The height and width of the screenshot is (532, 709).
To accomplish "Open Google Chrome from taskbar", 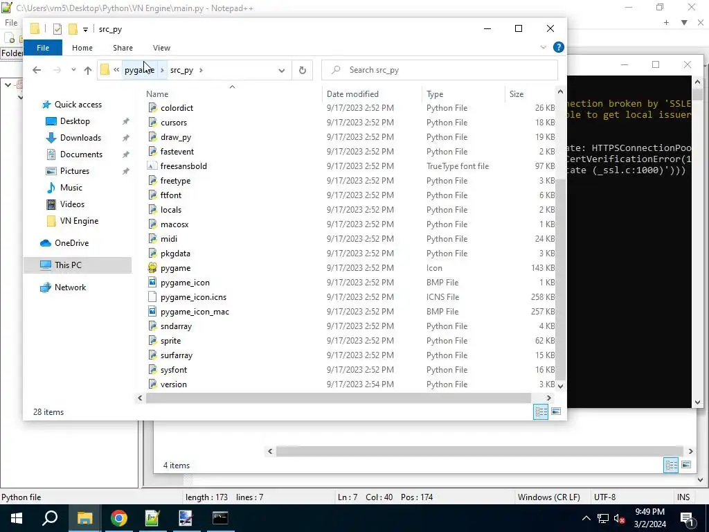I will coord(119,518).
